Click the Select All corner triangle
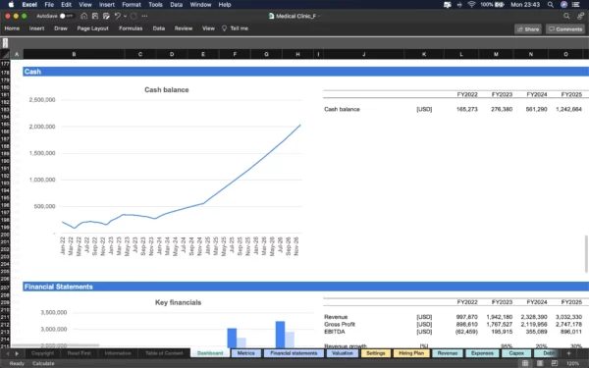589x368 pixels. pos(5,54)
